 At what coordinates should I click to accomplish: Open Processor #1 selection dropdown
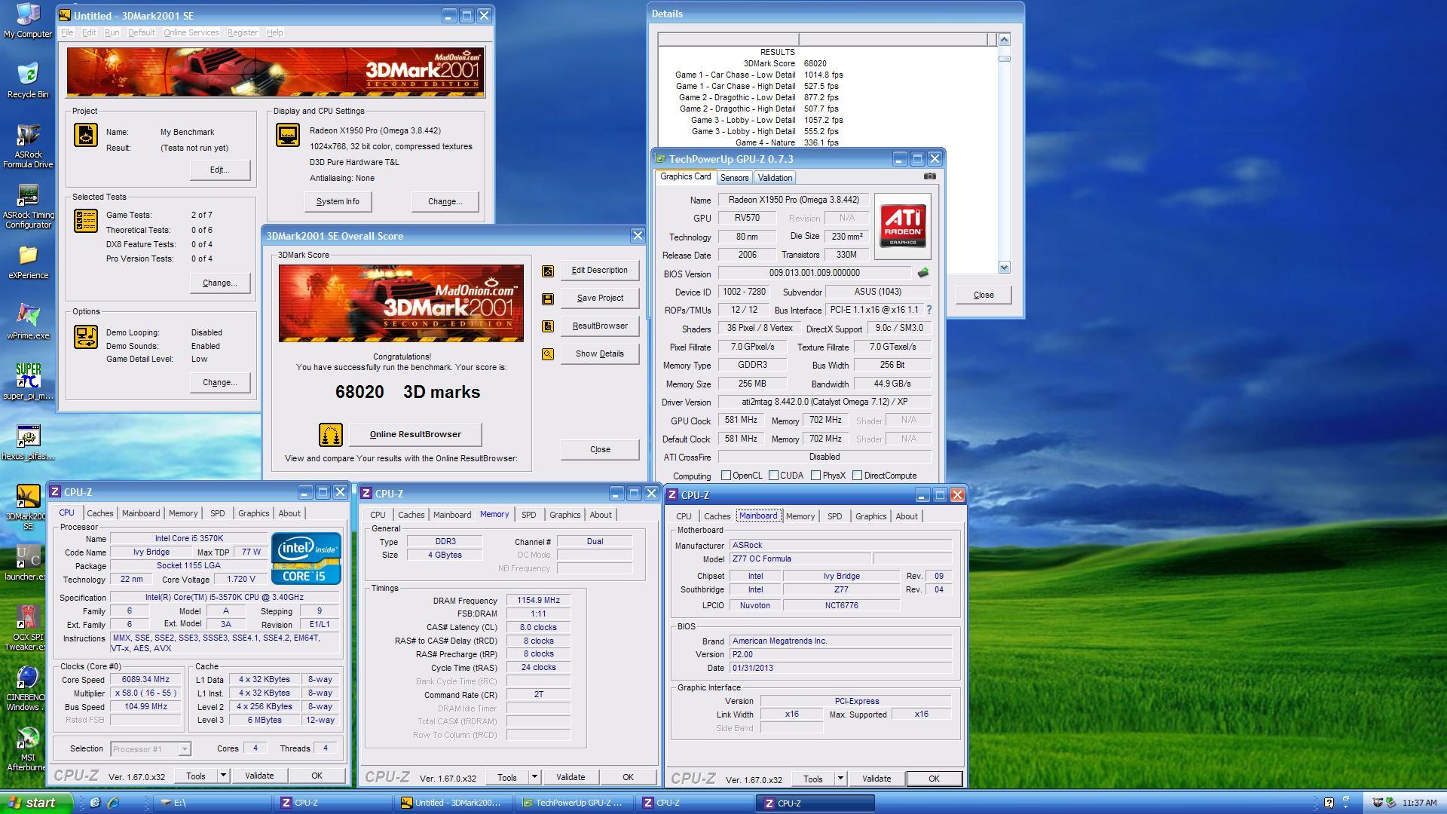coord(185,749)
